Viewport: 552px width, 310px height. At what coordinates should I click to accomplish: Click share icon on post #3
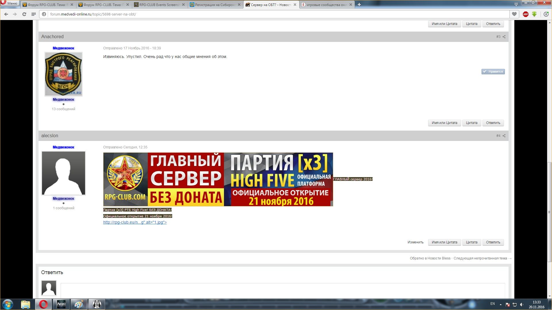point(504,37)
